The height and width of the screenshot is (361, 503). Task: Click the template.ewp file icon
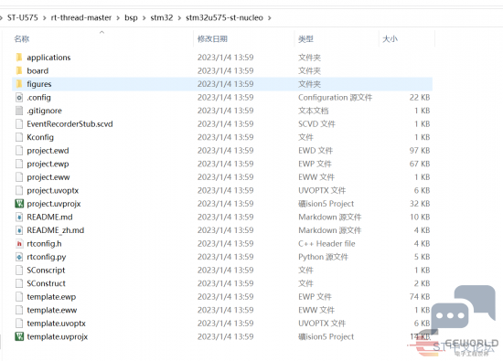pos(19,297)
